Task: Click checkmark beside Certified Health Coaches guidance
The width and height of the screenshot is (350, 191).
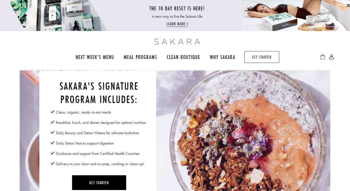Action: pos(52,153)
